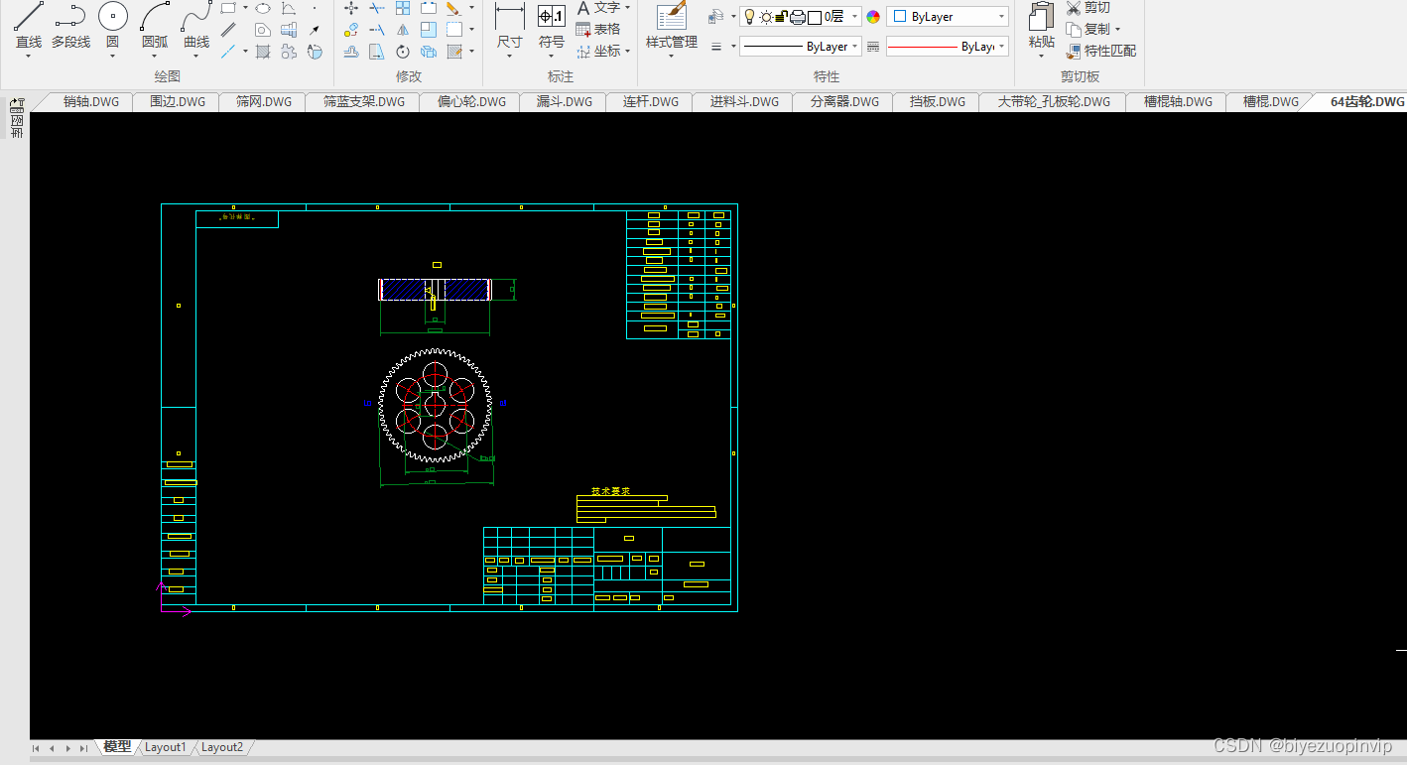Click the rotate tool icon
Screen dimensions: 1407x765
403,52
